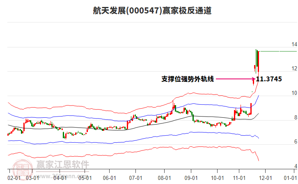
Task: Click the y-axis label 8
Action: pos(296,117)
